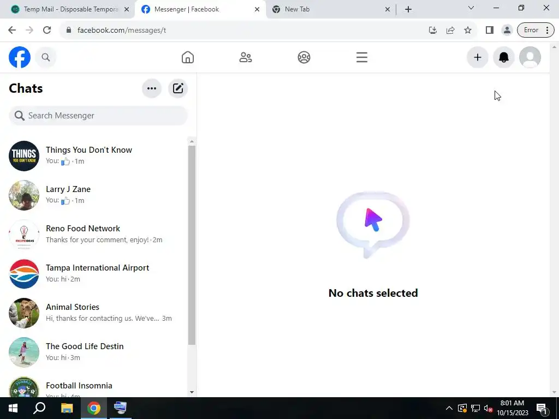The height and width of the screenshot is (419, 559).
Task: Toggle the browser side panel
Action: click(490, 31)
